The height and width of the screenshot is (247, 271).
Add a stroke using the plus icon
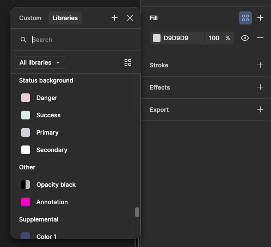click(x=260, y=65)
